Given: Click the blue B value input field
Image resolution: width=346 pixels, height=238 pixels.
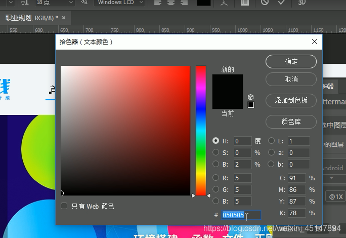Looking at the screenshot, I should pyautogui.click(x=242, y=202).
